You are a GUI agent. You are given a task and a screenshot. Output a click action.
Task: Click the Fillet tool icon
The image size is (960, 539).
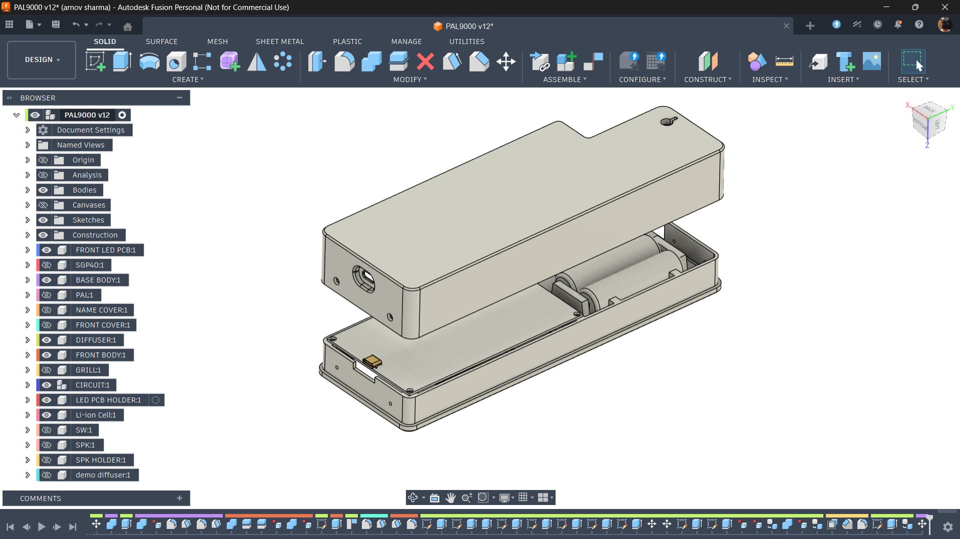344,61
